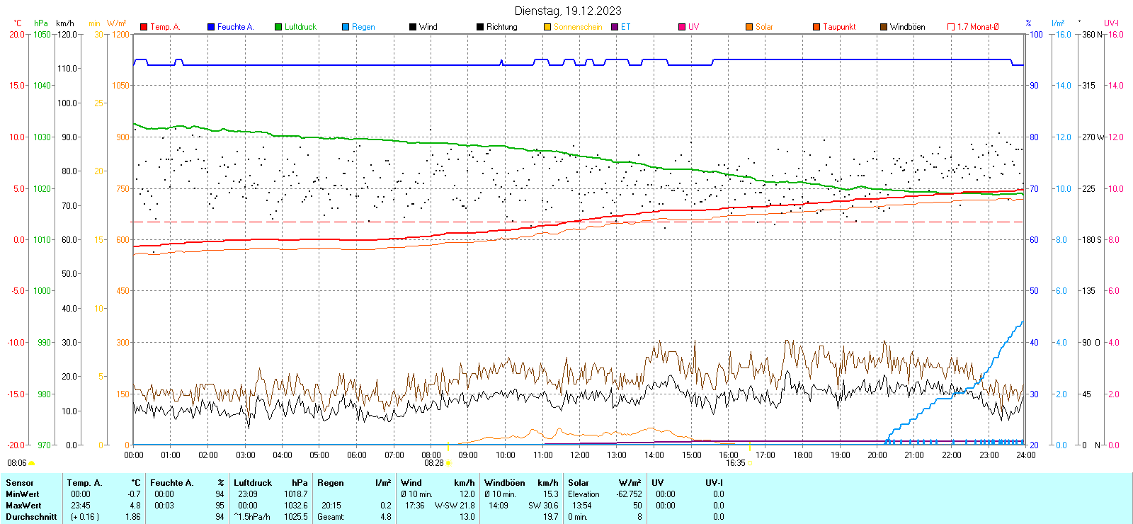
Task: Click the light blue Regen legend square
Action: point(346,27)
